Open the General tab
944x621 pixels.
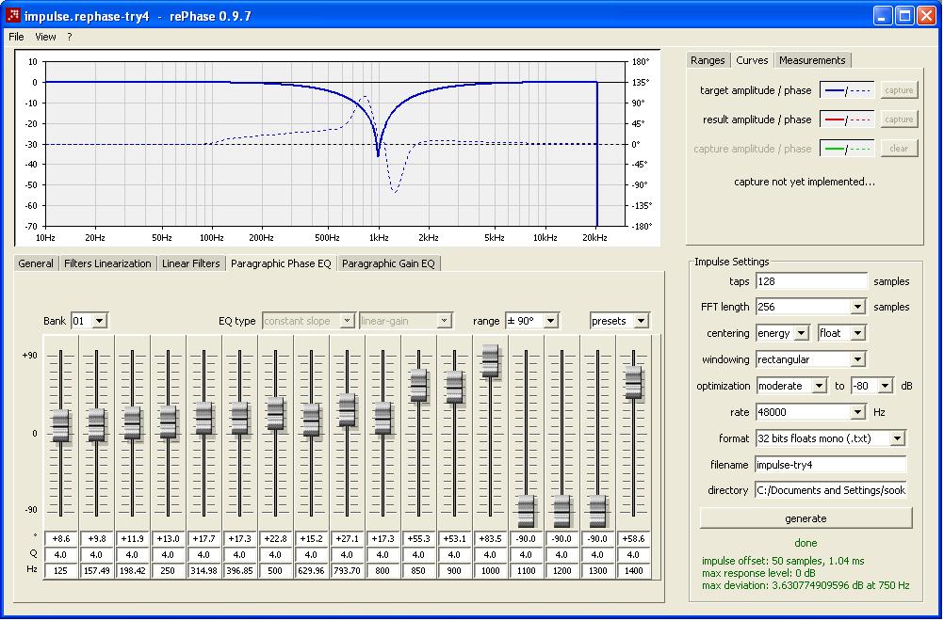click(x=36, y=263)
